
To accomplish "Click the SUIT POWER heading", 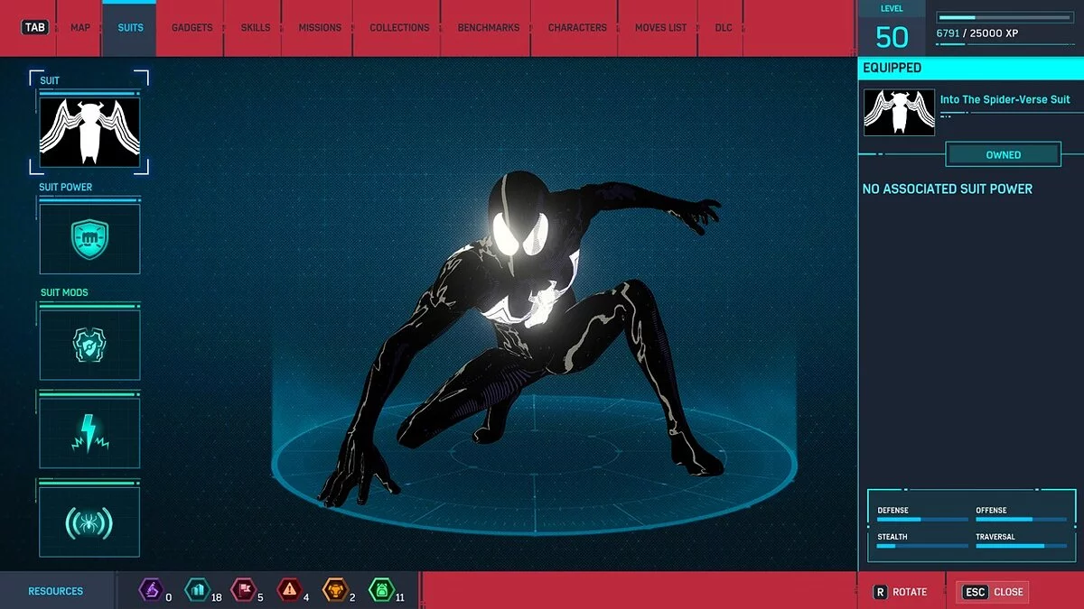I will pyautogui.click(x=65, y=188).
